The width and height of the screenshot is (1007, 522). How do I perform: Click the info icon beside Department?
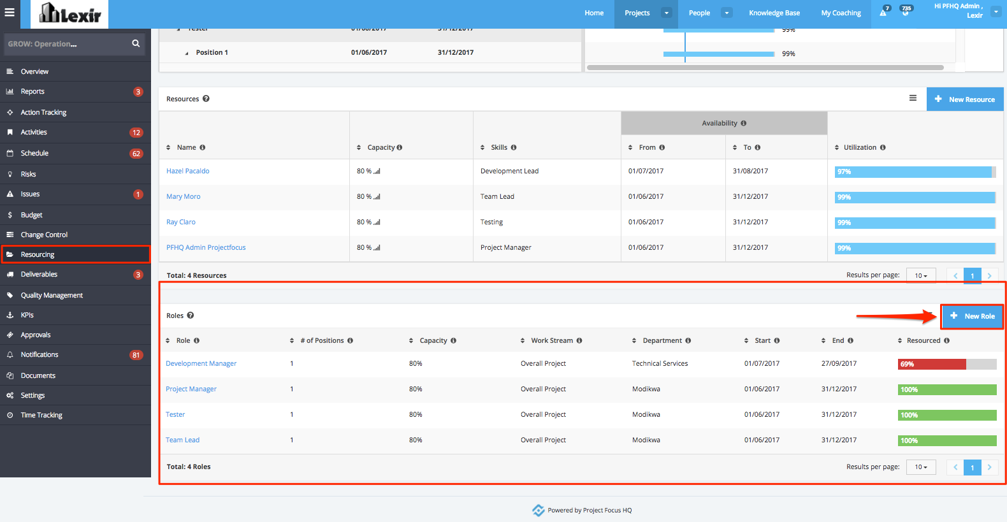[x=688, y=340]
